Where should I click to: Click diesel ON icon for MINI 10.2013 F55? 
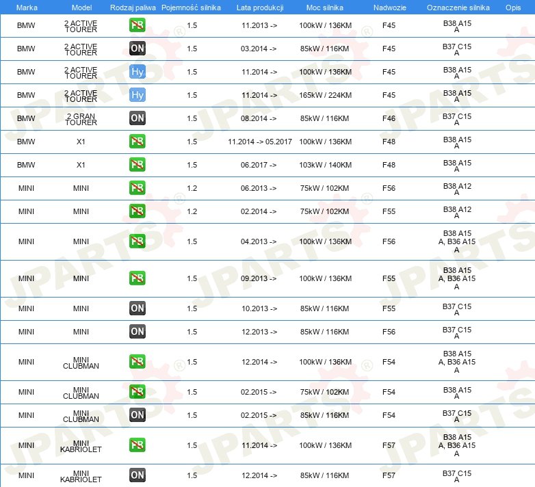(x=137, y=308)
